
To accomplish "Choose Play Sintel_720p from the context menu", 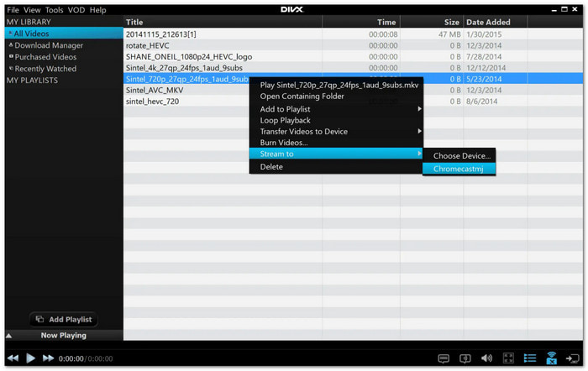I will click(x=336, y=85).
